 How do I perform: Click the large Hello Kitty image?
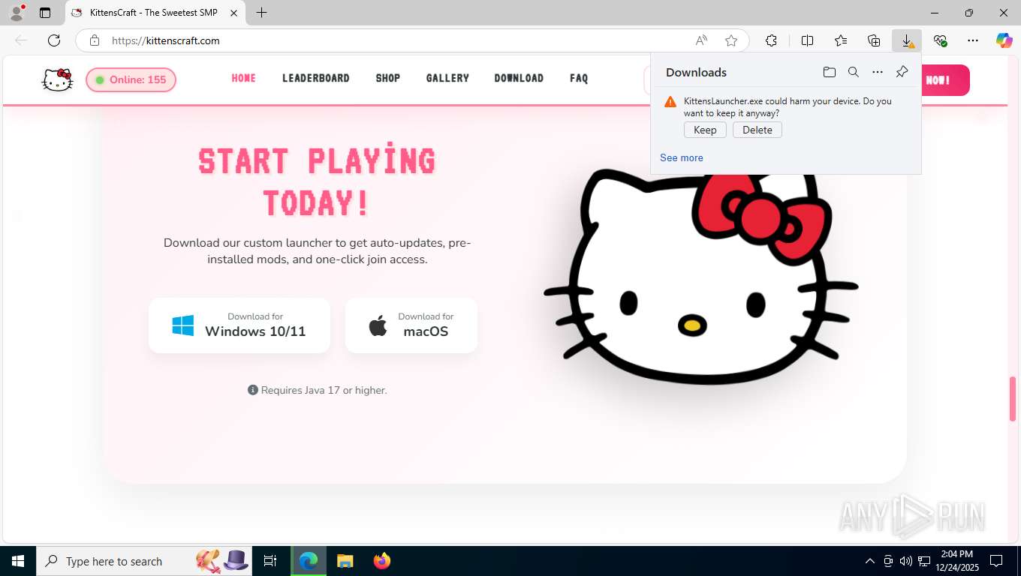click(700, 277)
